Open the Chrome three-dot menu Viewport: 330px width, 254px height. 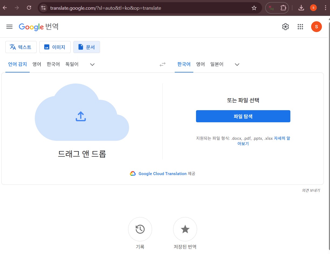point(325,8)
